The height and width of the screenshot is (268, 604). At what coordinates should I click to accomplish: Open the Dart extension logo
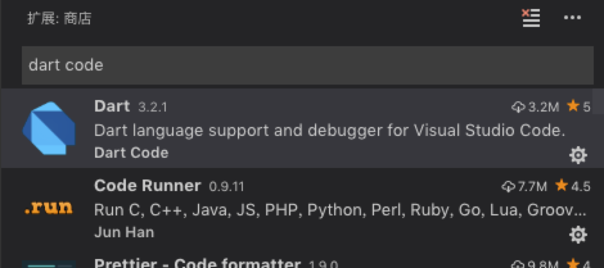[x=49, y=128]
